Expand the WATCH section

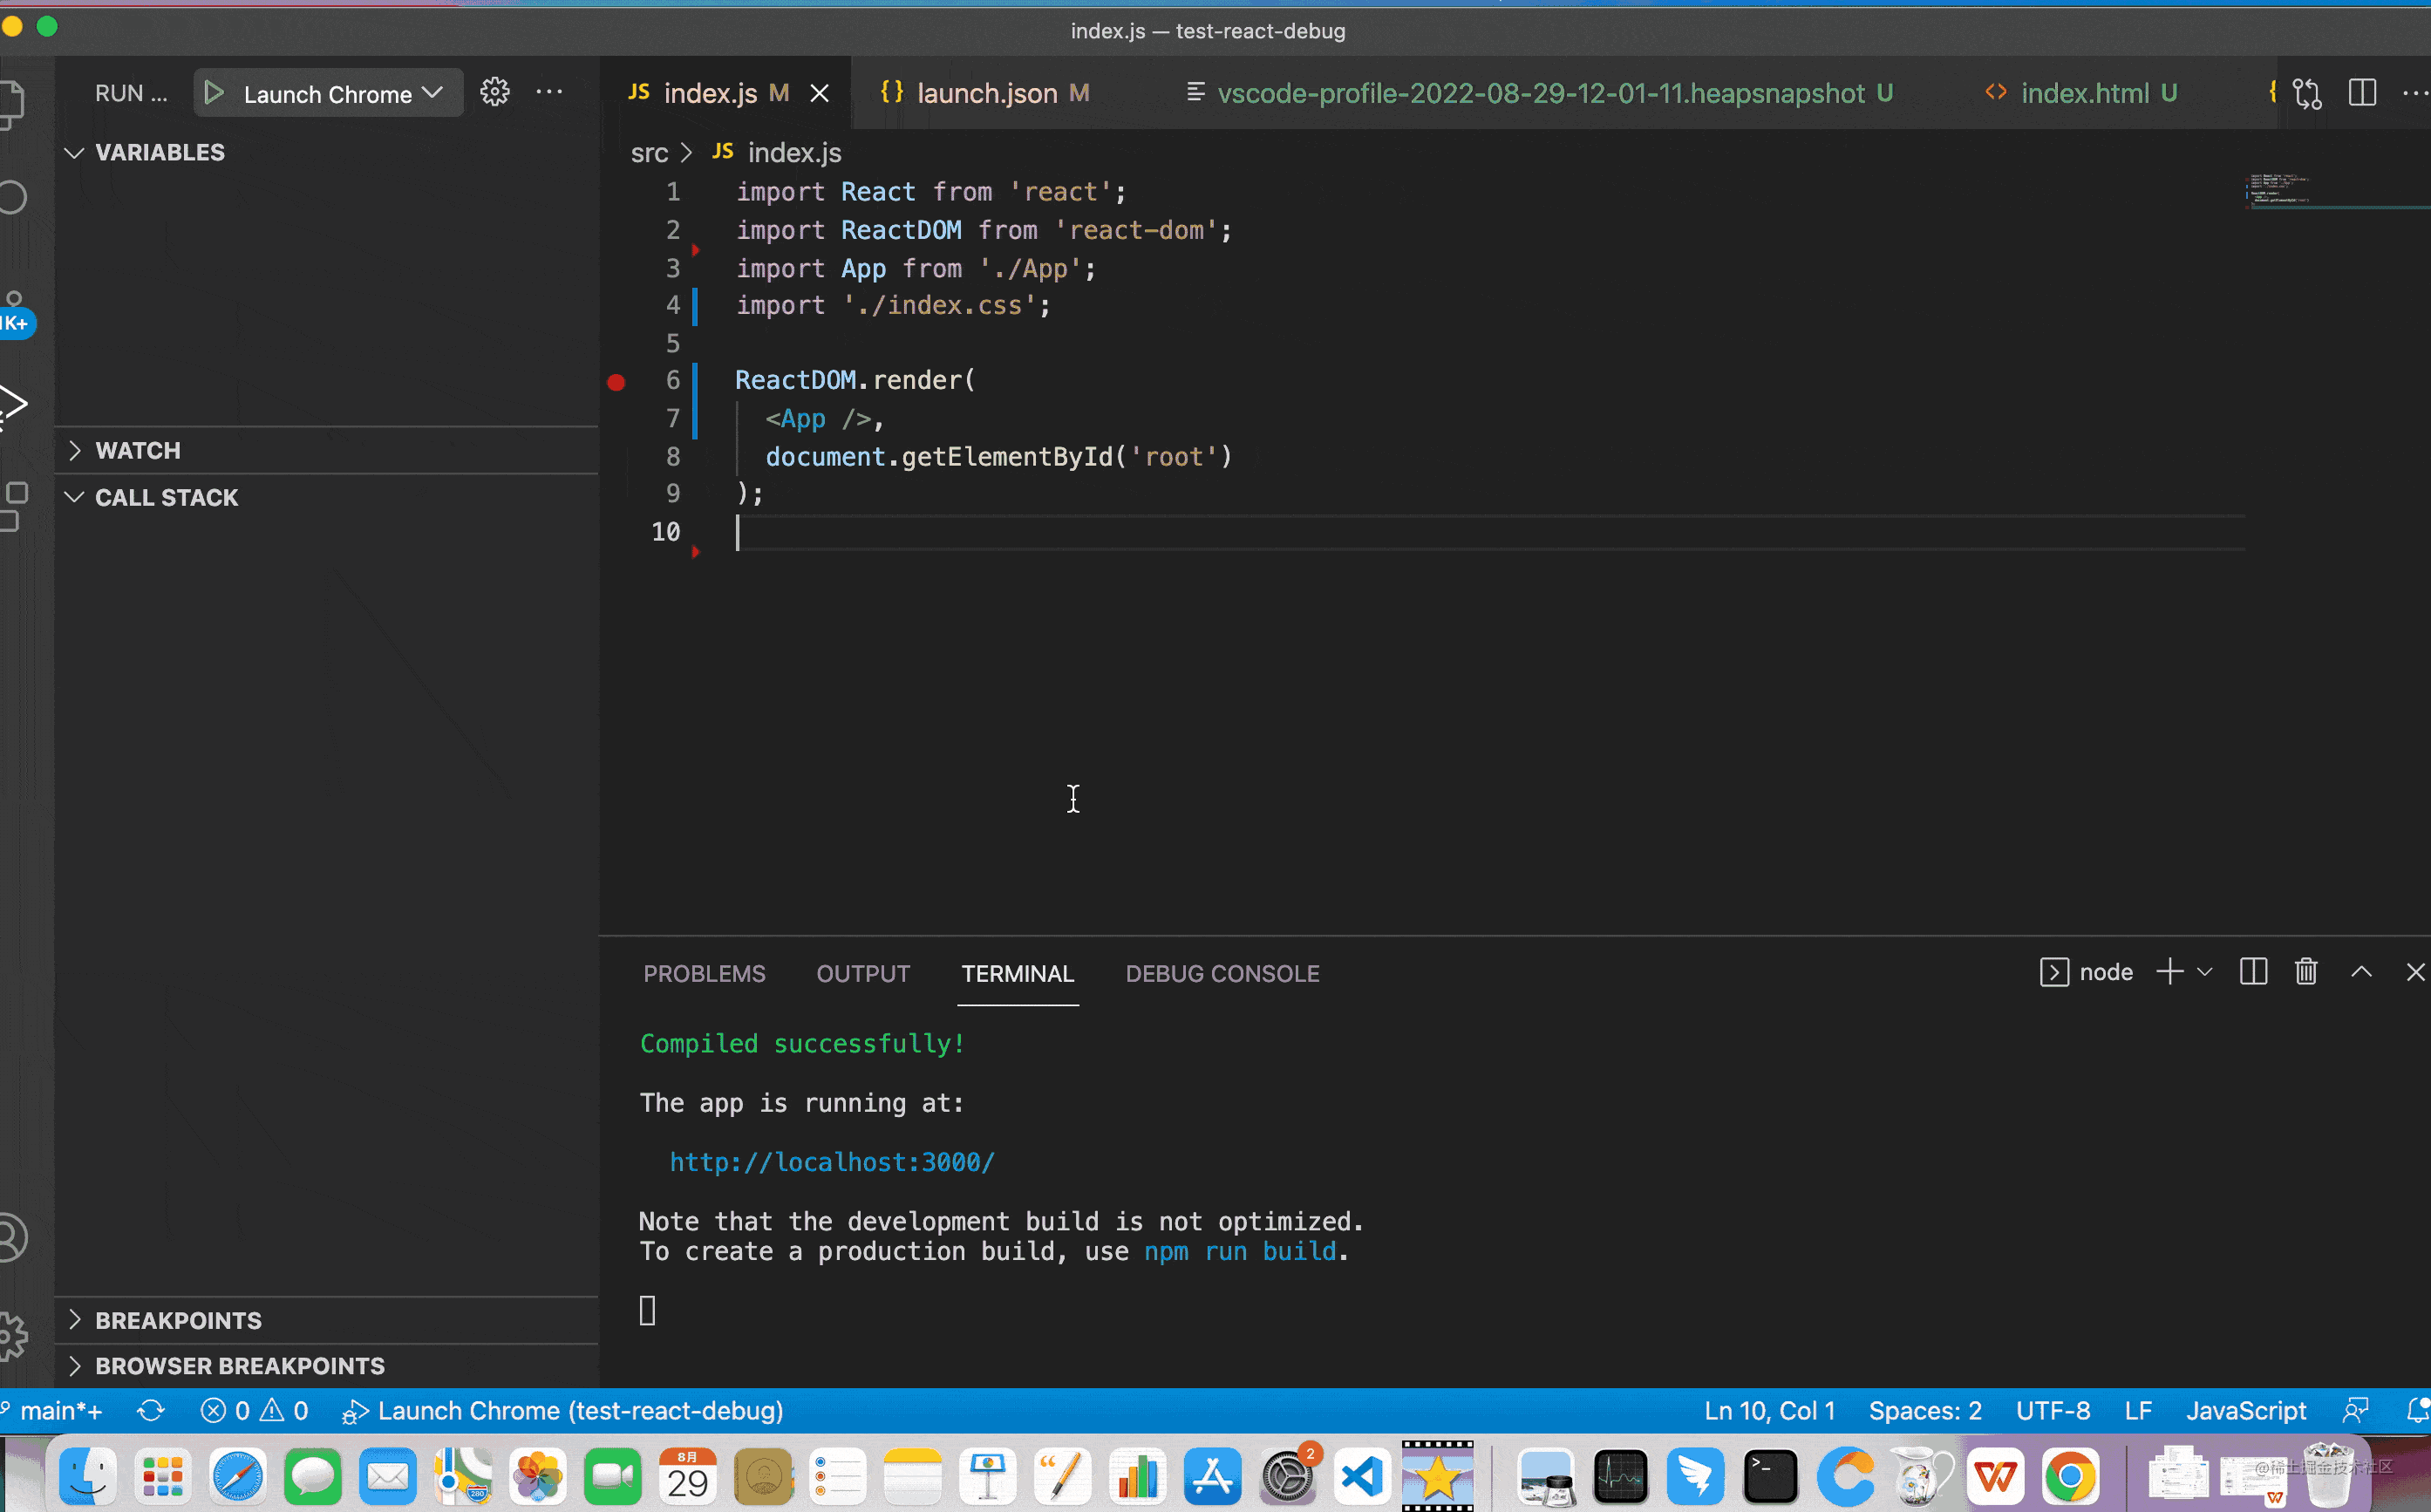coord(138,450)
